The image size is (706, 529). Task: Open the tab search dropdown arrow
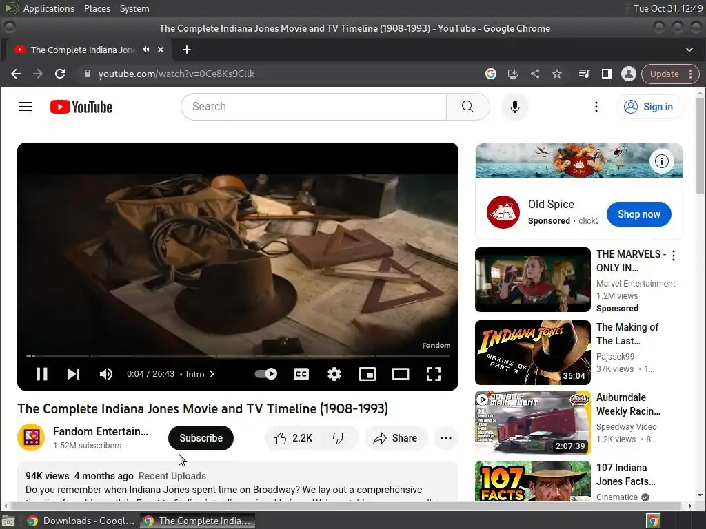point(689,50)
